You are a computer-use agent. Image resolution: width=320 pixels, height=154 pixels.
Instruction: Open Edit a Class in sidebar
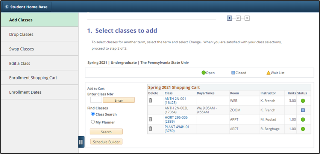(x=39, y=63)
